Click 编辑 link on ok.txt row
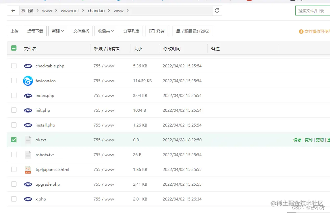Viewport: 330px width, 213px height. (297, 140)
